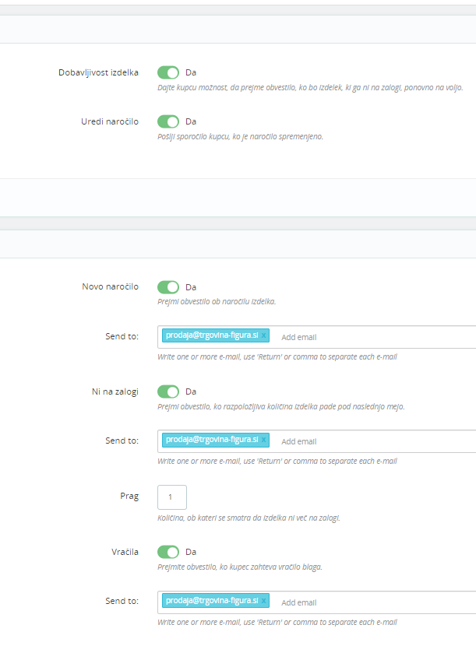This screenshot has width=476, height=653.
Task: Click Add email field for Vračila
Action: click(x=351, y=602)
